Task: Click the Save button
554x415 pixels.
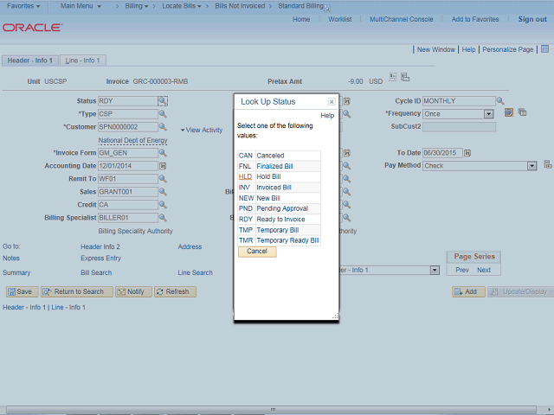Action: pos(20,292)
